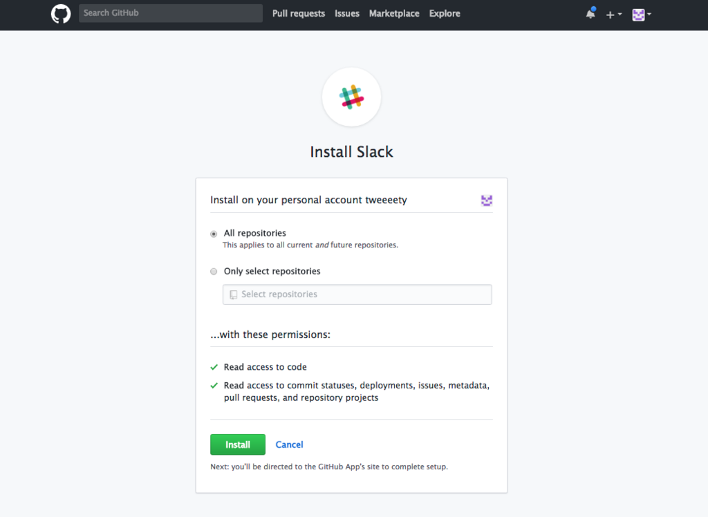The height and width of the screenshot is (517, 708).
Task: Click the green checkmark beside Read access to code
Action: 214,367
